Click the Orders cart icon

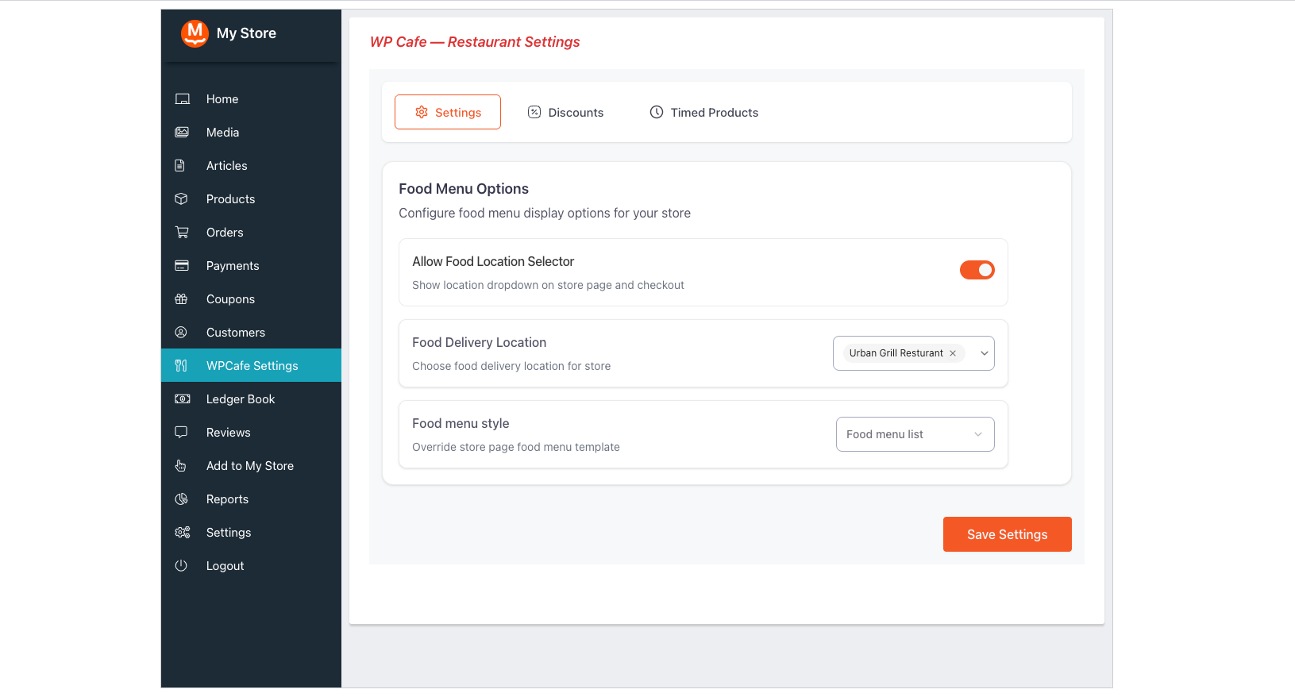[x=182, y=233]
